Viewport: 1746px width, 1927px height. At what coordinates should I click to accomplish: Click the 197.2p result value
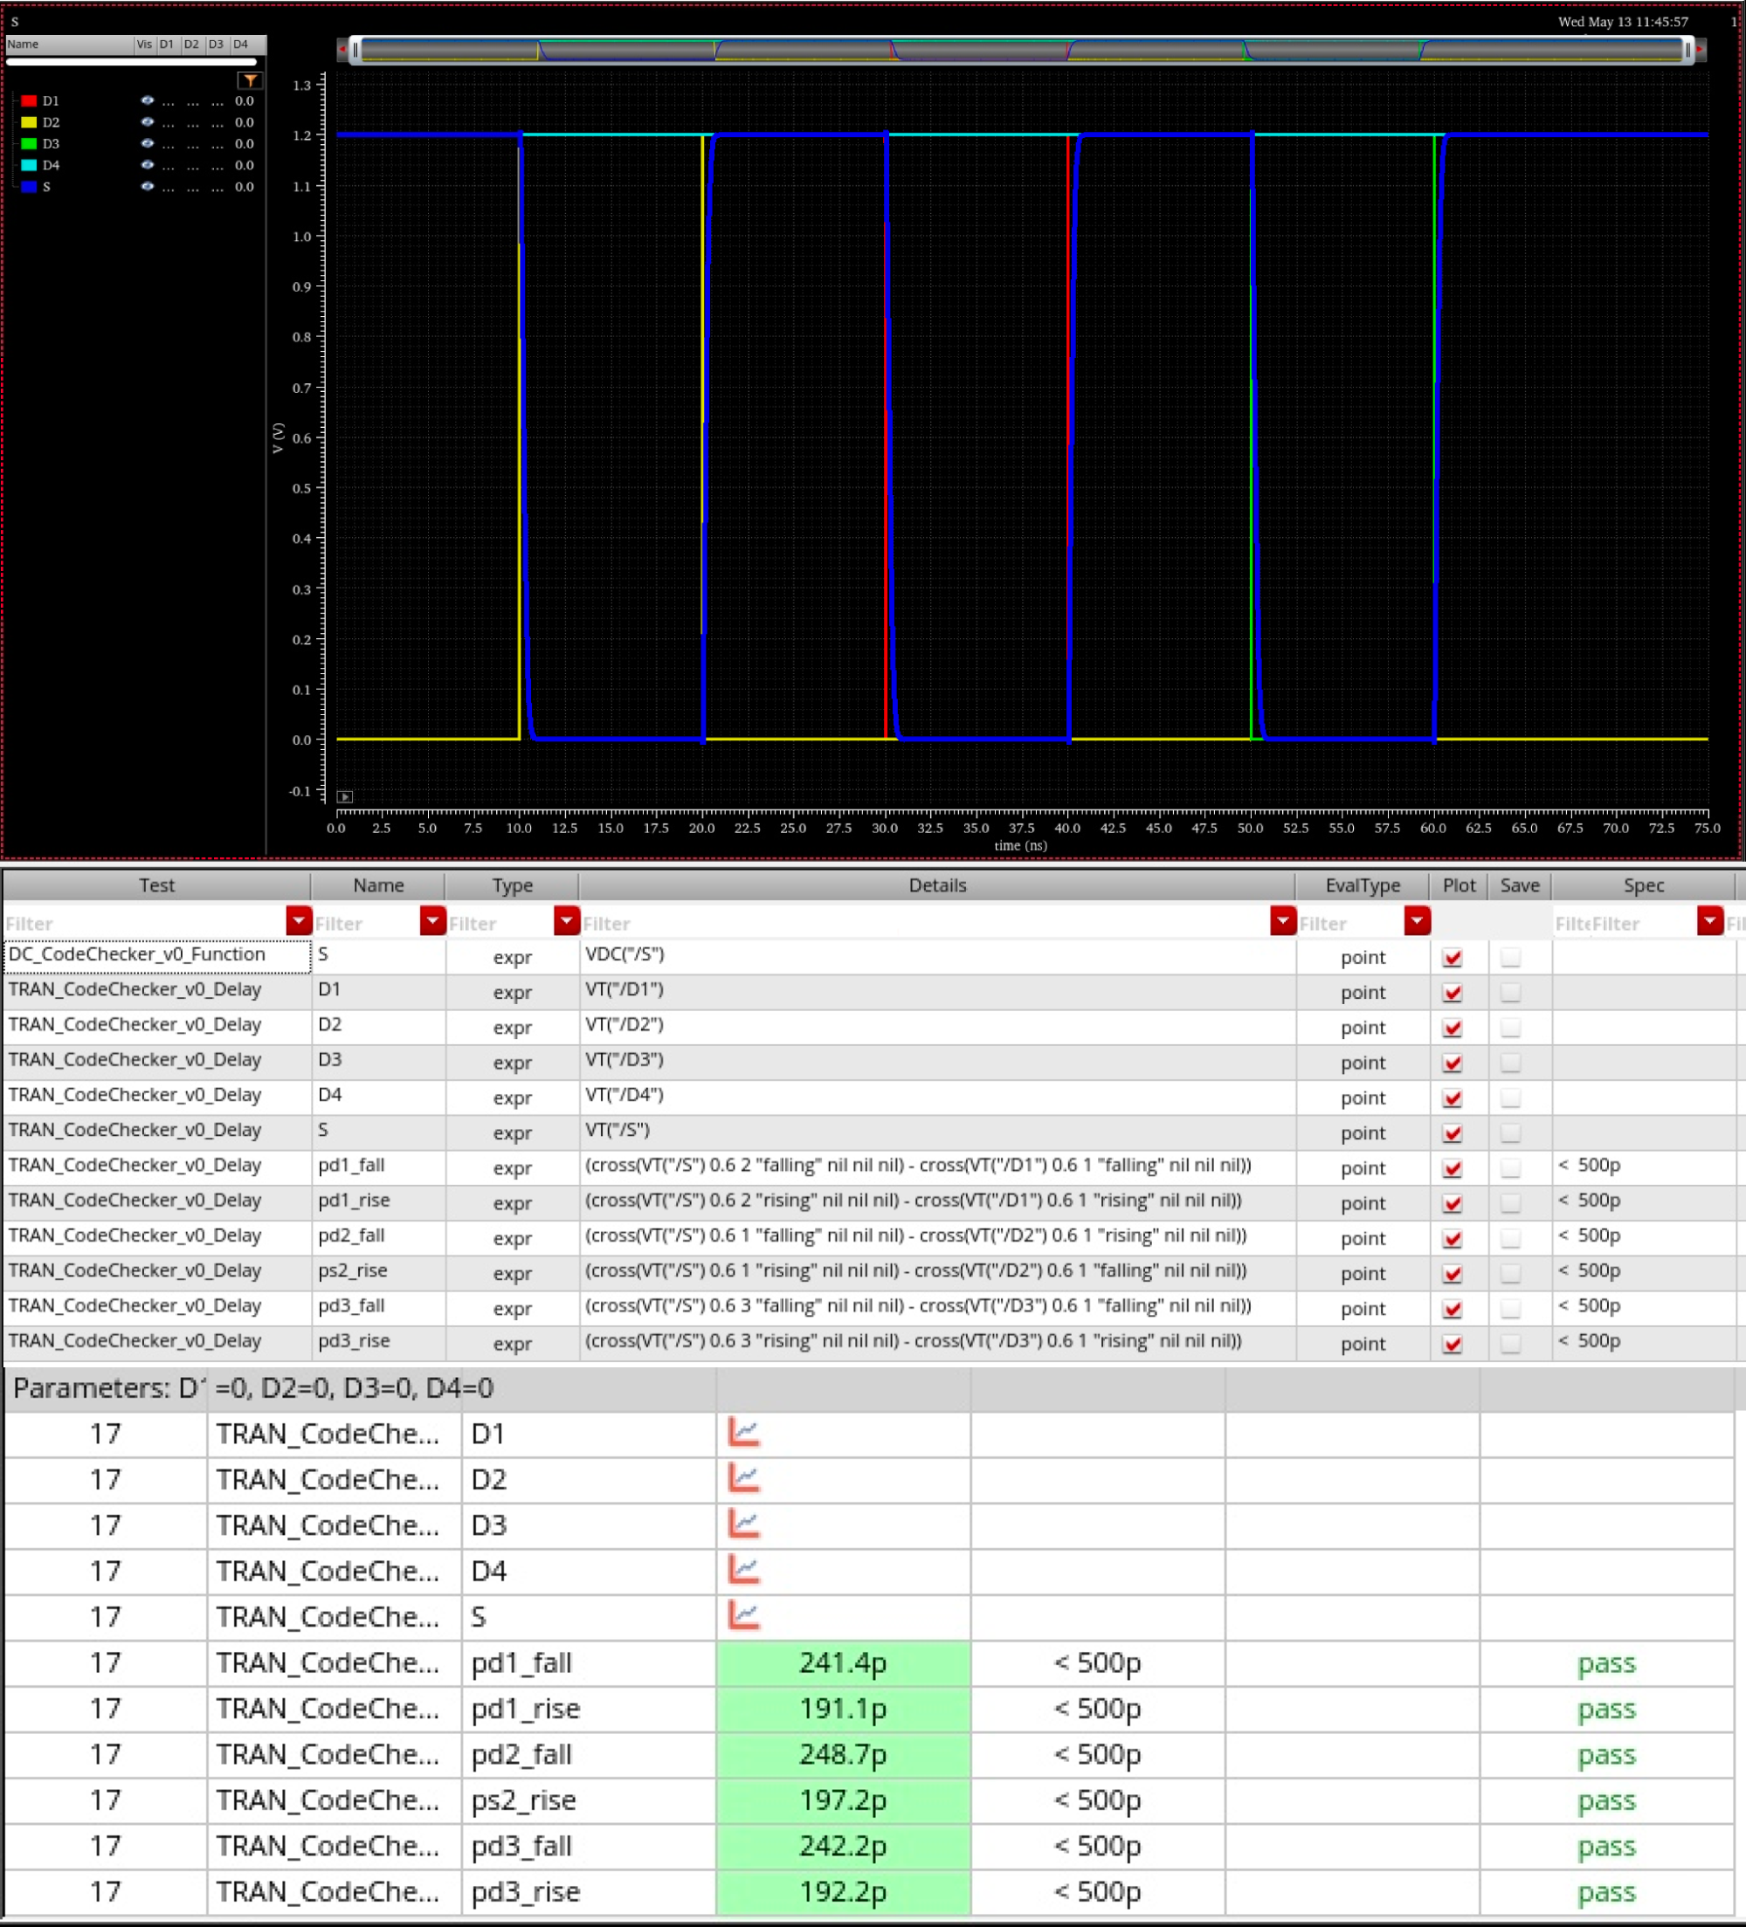click(844, 1800)
